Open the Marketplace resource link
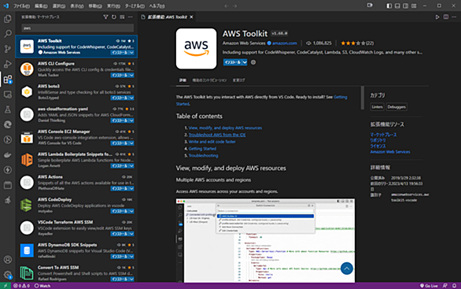The image size is (461, 289). click(383, 135)
